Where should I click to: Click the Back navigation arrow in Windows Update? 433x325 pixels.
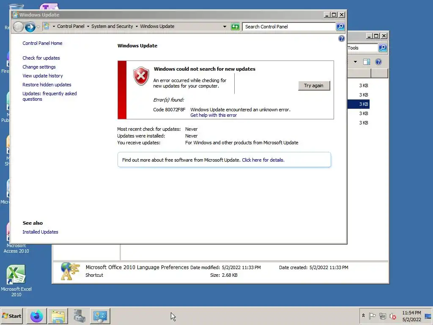pyautogui.click(x=18, y=27)
